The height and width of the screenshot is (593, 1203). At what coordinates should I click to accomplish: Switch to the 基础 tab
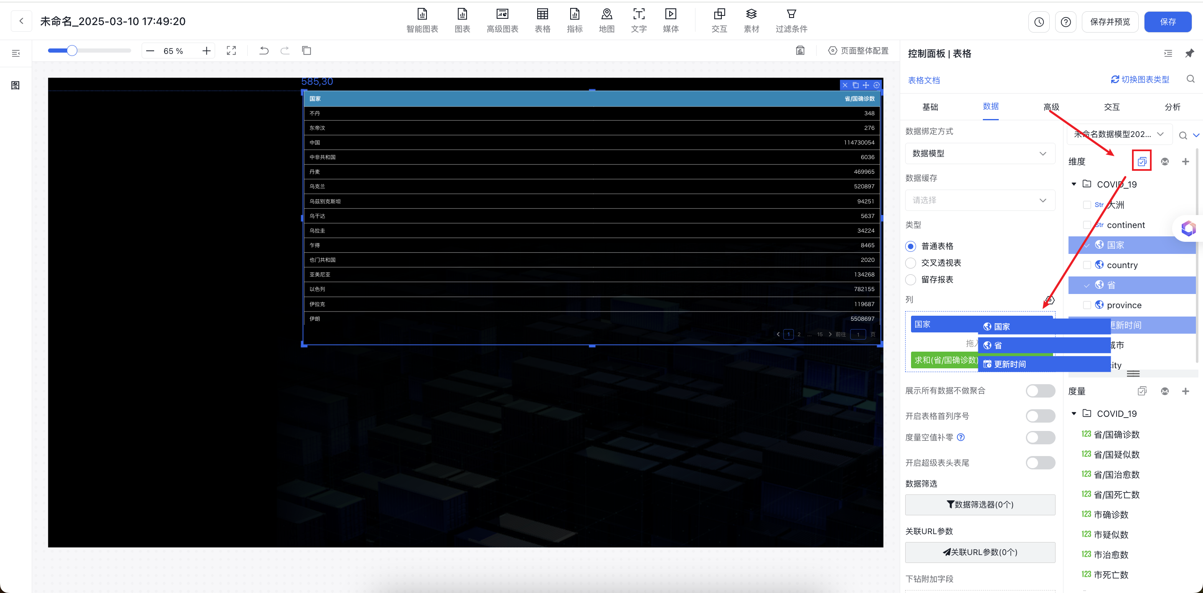tap(930, 107)
